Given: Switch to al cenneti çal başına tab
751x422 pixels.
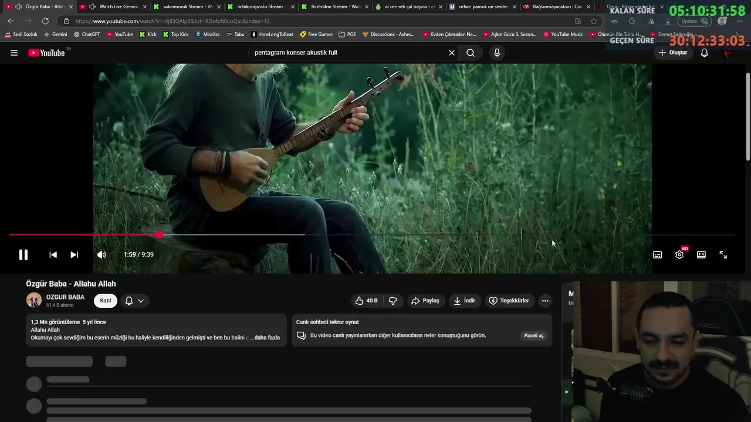Looking at the screenshot, I should (x=410, y=6).
